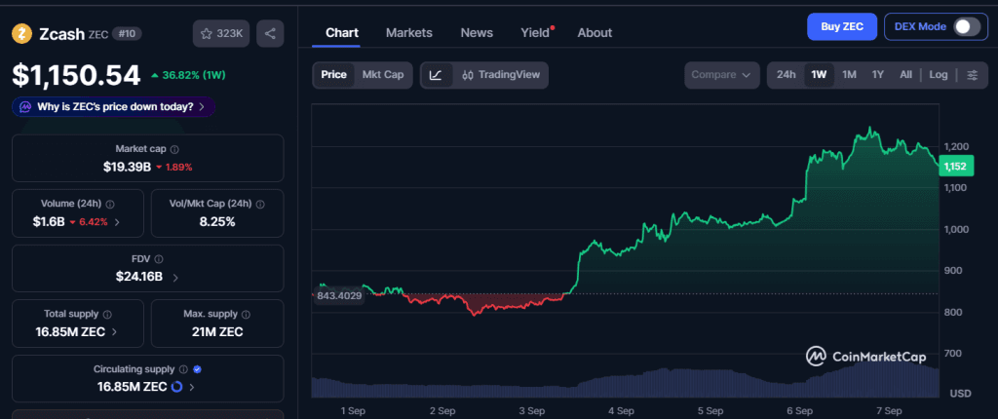This screenshot has width=998, height=419.
Task: Click the 21M ZEC max supply value
Action: (217, 331)
